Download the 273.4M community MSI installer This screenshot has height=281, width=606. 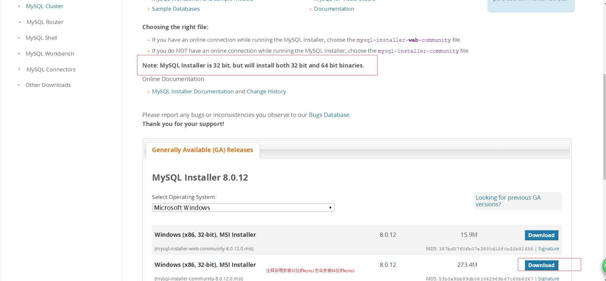pos(541,265)
